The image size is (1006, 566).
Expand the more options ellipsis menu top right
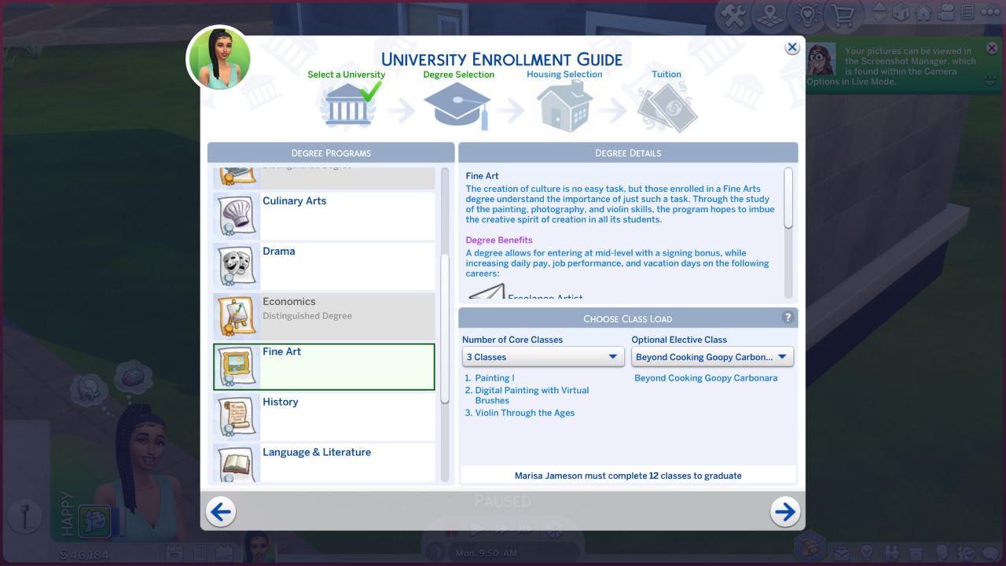(989, 12)
